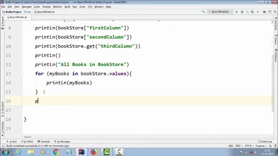Open the Window menu
The image size is (278, 156).
[99, 7]
